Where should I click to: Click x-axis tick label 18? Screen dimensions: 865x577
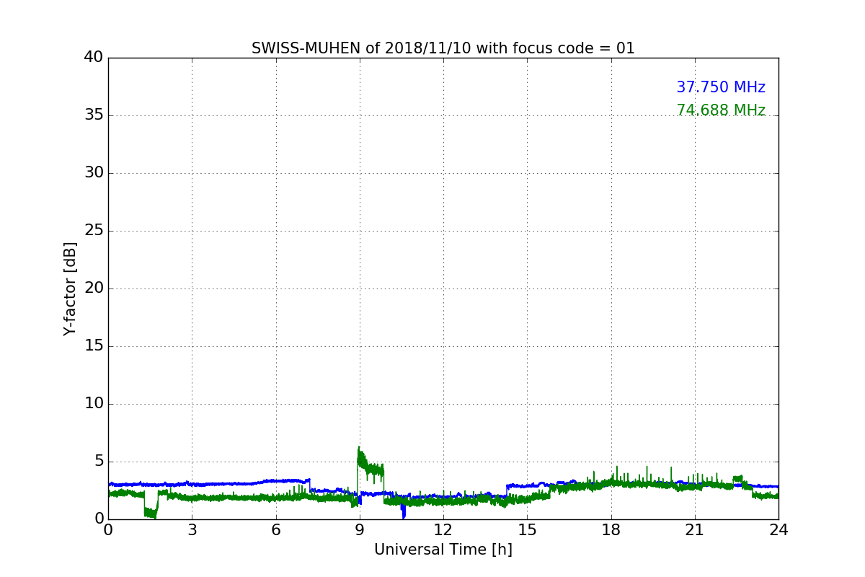(x=611, y=530)
